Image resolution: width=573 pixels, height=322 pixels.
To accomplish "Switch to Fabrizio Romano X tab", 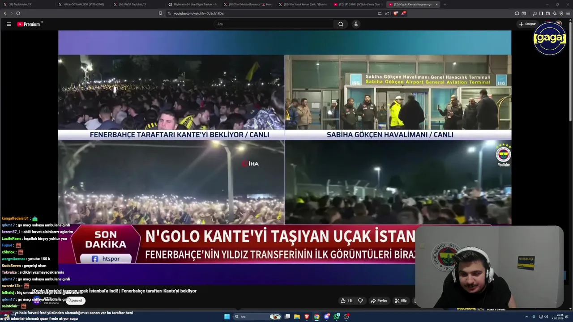I will pos(248,4).
